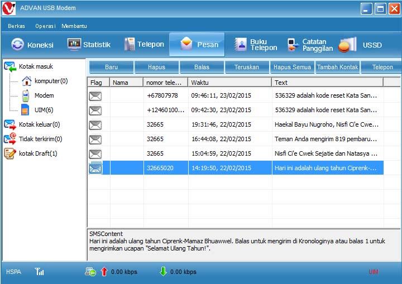Select the komputer(0) folder

51,81
